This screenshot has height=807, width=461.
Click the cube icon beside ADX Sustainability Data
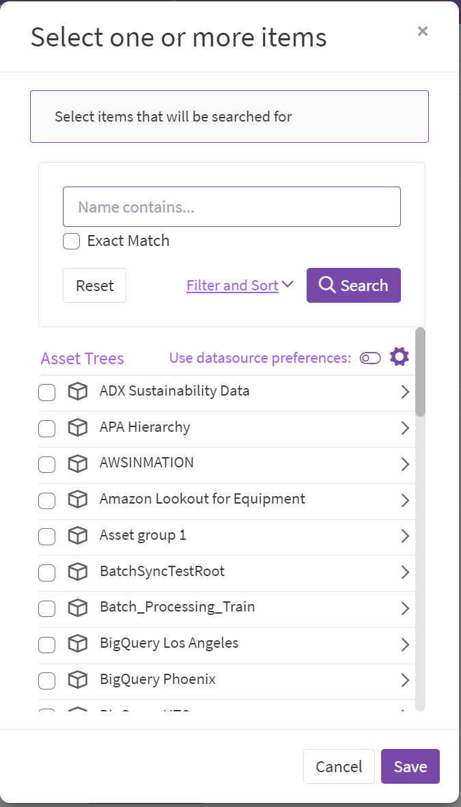point(78,392)
